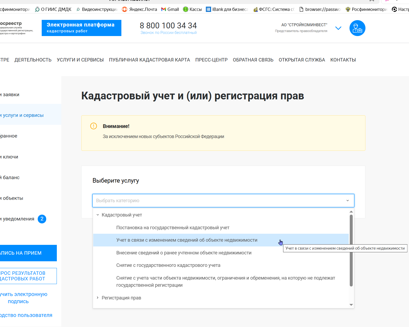Open ПУБЛИЧНАЯ КАДАСТРОВАЯ КАРТА menu item
This screenshot has height=327, width=409.
click(150, 60)
